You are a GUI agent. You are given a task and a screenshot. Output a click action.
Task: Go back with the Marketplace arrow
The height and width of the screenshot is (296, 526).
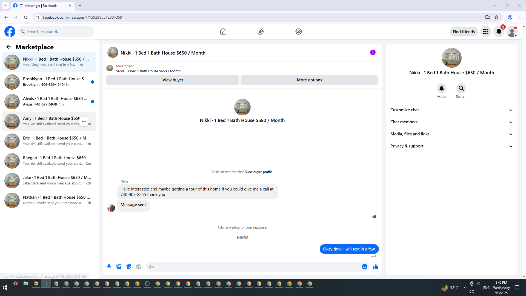pyautogui.click(x=9, y=47)
